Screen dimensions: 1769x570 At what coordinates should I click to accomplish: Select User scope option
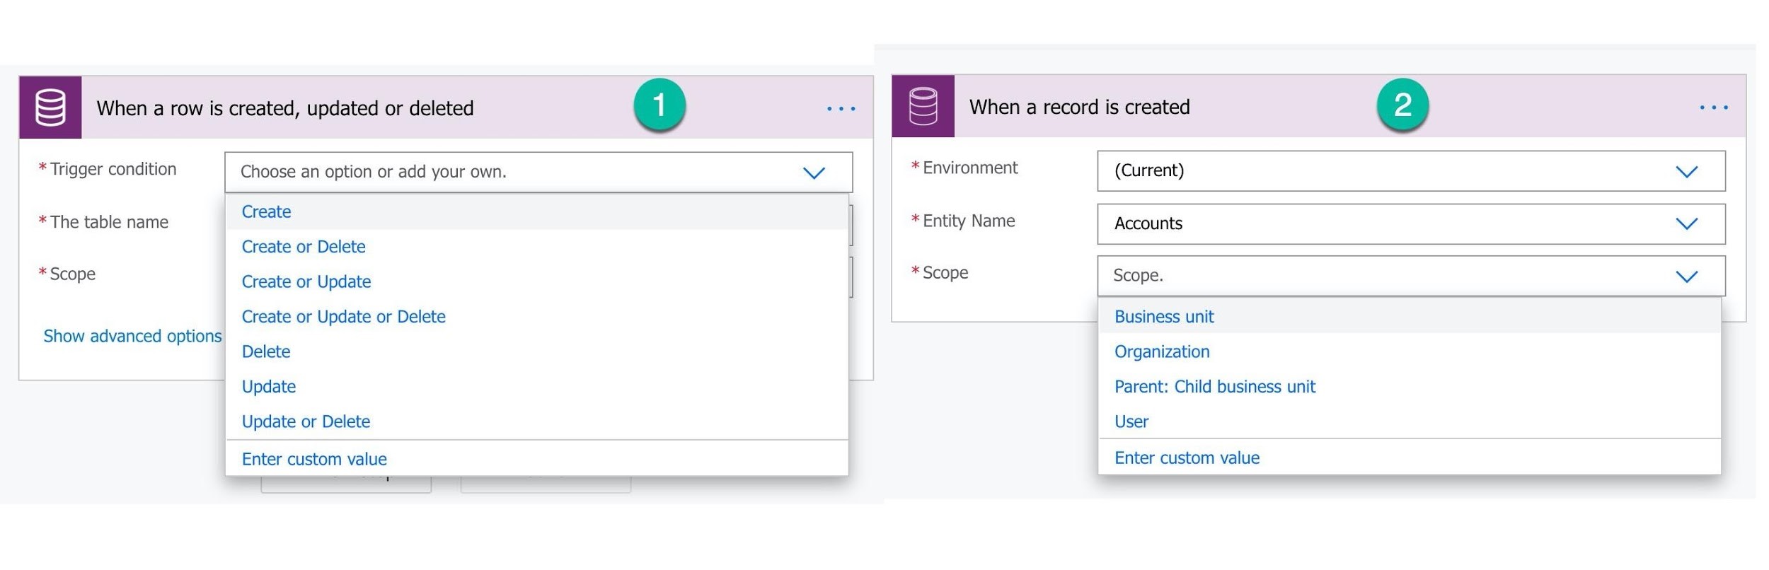[1409, 421]
